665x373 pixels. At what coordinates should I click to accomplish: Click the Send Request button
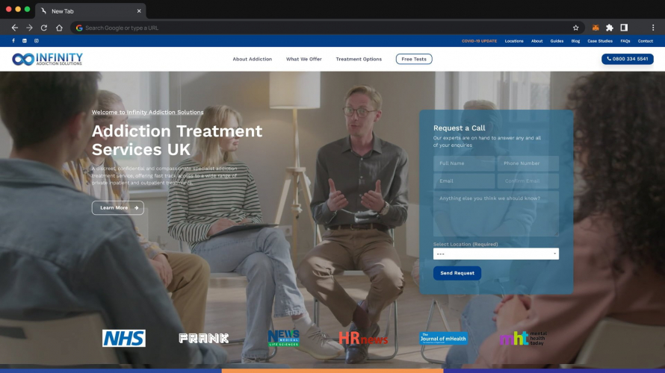pos(457,273)
